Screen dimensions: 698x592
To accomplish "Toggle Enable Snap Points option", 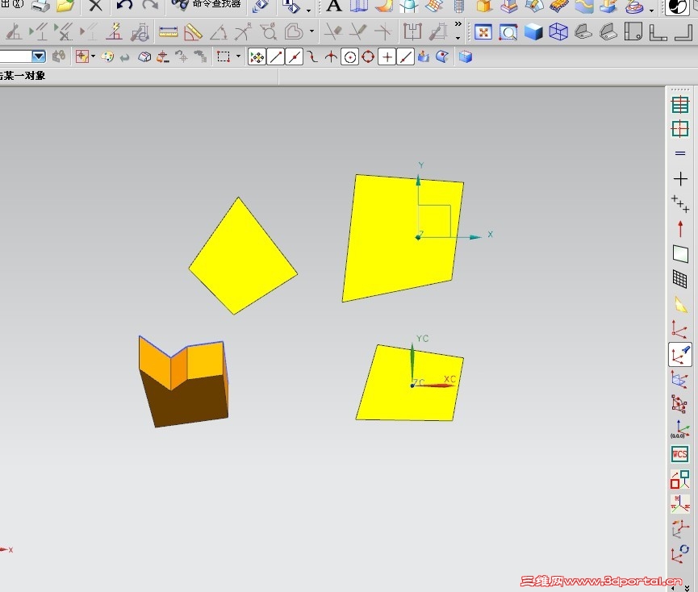I will pos(257,57).
